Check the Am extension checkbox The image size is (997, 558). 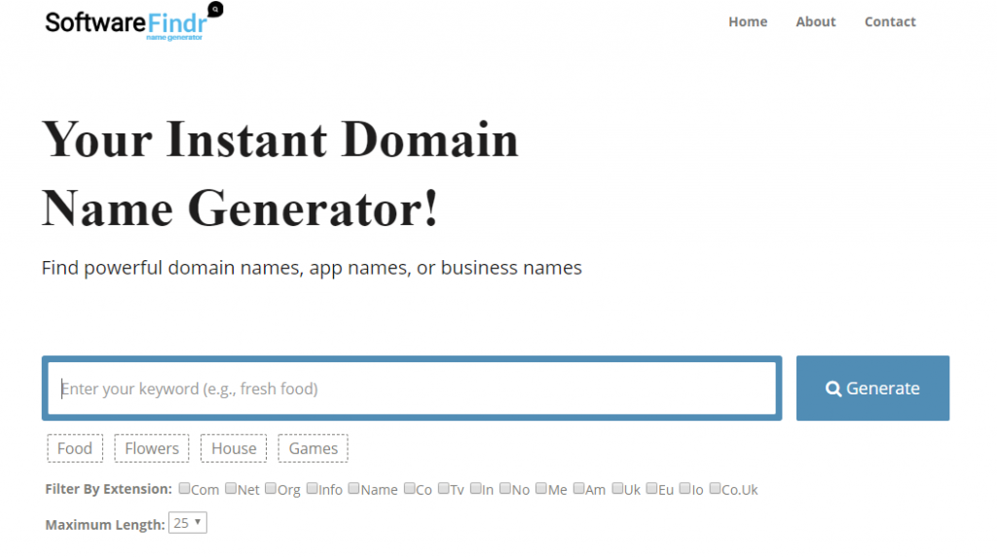[x=578, y=488]
